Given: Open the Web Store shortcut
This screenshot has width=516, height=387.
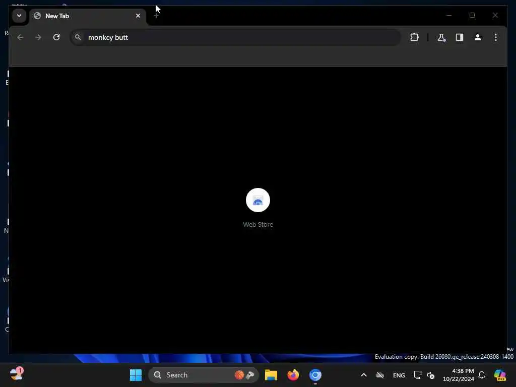Looking at the screenshot, I should coord(258,200).
